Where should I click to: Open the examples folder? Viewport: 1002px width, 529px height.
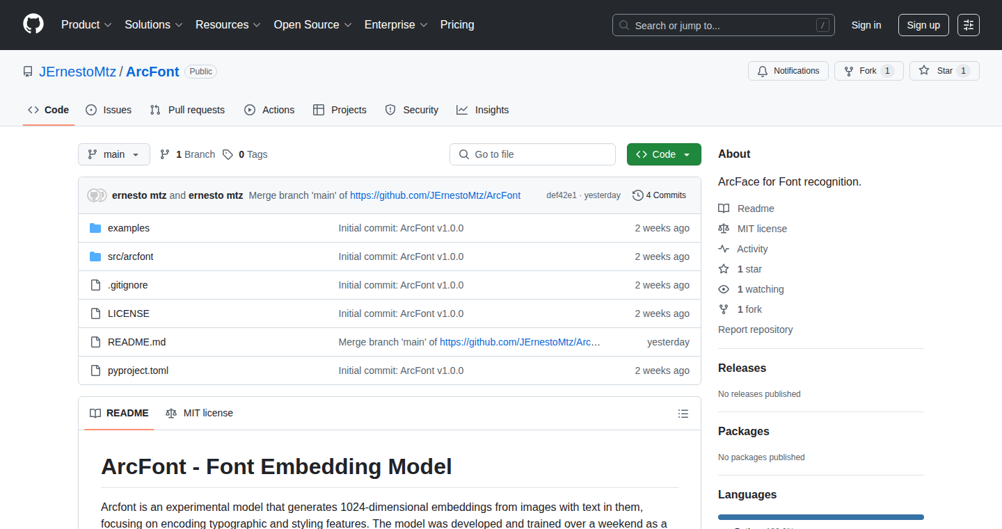tap(129, 228)
